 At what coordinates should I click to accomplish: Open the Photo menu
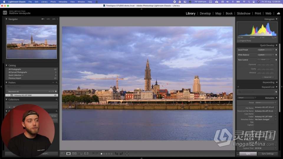(53, 2)
